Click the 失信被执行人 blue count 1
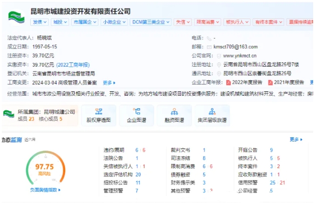315x203 pixels. 137,166
